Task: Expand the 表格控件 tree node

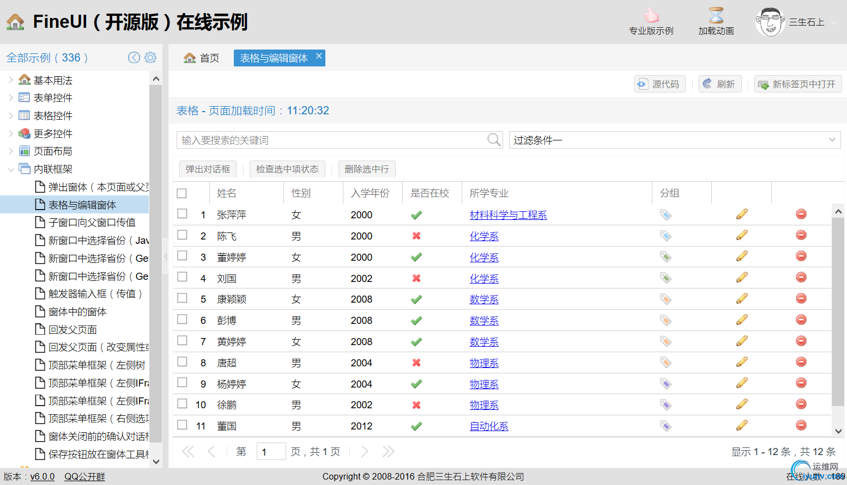Action: (11, 115)
